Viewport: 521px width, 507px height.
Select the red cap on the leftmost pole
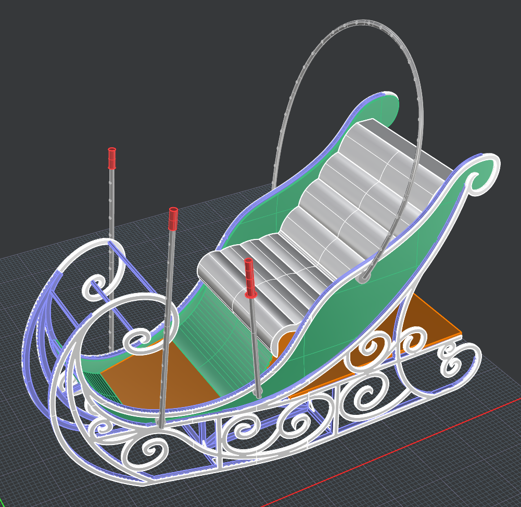pos(111,158)
